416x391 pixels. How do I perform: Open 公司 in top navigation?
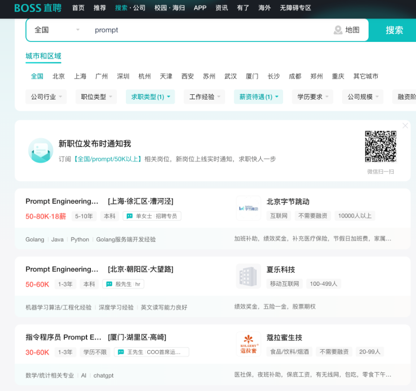point(139,8)
